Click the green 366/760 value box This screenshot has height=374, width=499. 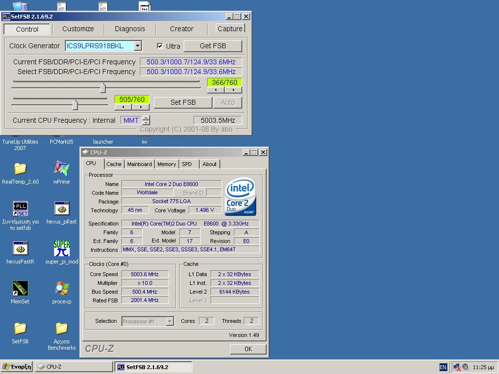pos(224,82)
